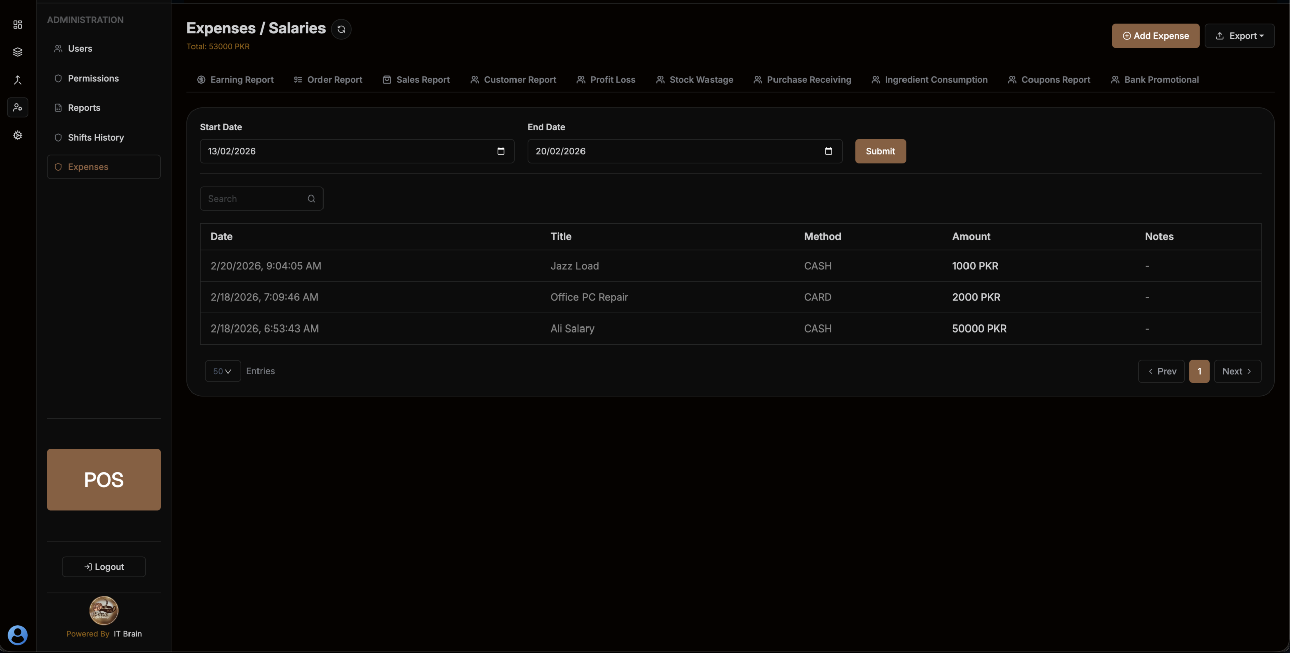Click the user profile avatar at bottom left
The height and width of the screenshot is (653, 1290).
[18, 635]
